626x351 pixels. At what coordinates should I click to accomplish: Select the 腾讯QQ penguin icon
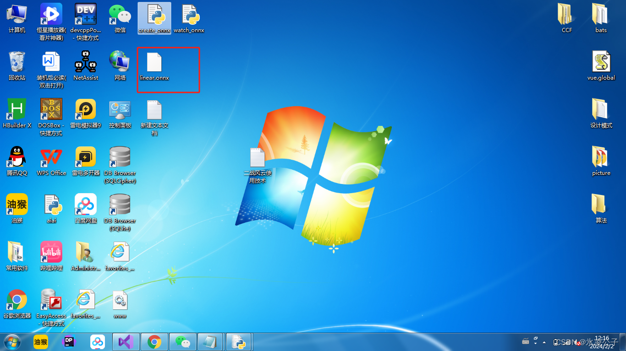tap(17, 161)
